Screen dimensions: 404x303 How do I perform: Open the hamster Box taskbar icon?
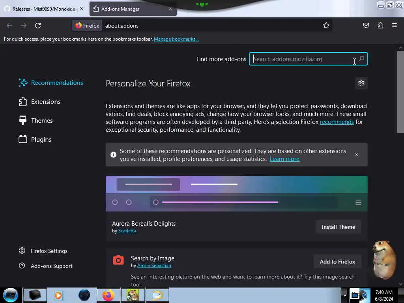133,295
